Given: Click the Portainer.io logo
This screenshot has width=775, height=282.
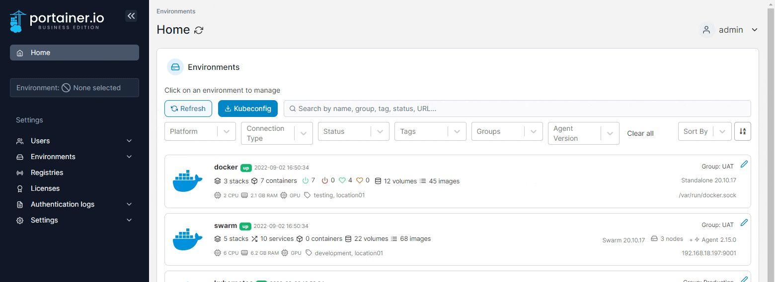Looking at the screenshot, I should point(57,21).
